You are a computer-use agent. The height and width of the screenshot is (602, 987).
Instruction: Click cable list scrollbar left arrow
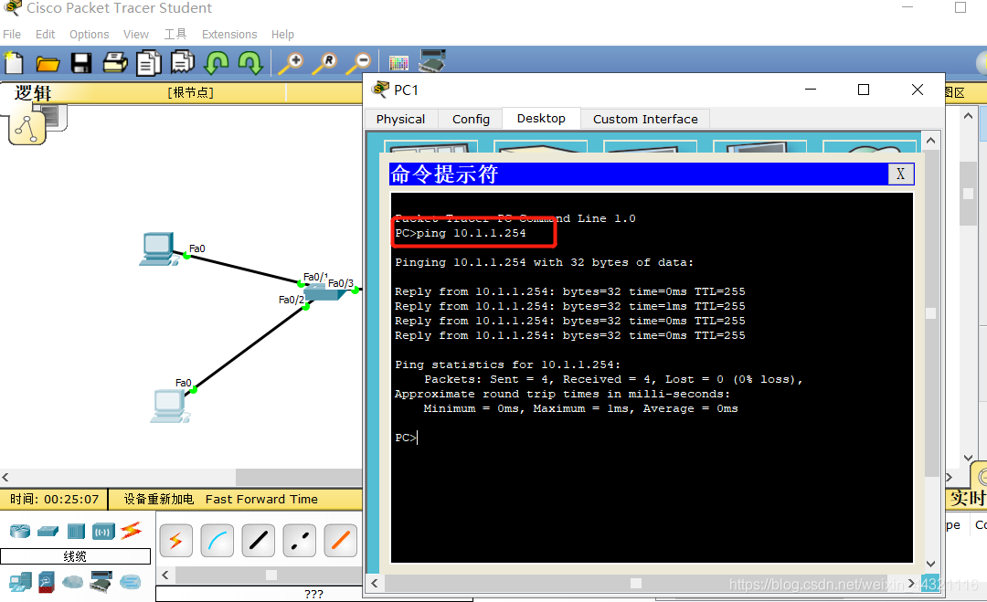point(165,575)
